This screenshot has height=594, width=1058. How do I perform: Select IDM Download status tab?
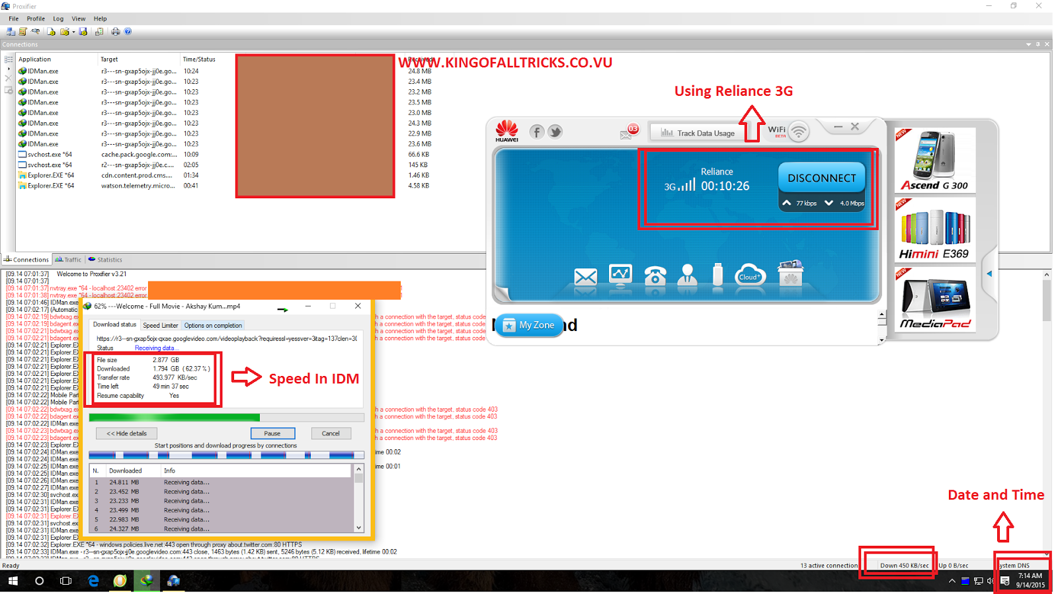(x=114, y=324)
